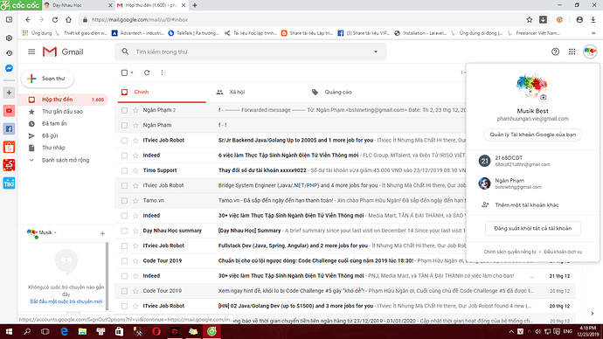
Task: Switch to 21 68DCDT account
Action: click(532, 161)
